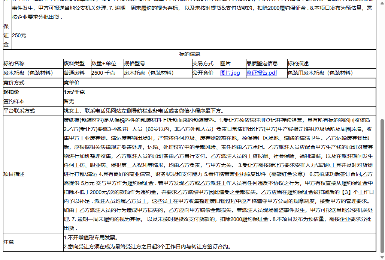Click the 标的描述 column header
The height and width of the screenshot is (260, 385).
click(x=298, y=63)
